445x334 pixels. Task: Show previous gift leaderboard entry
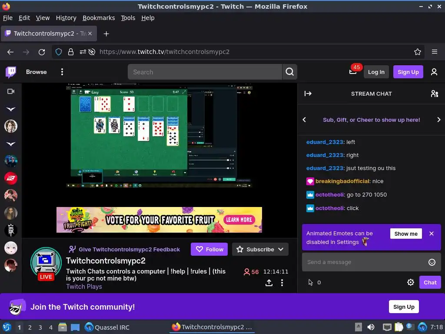[304, 120]
